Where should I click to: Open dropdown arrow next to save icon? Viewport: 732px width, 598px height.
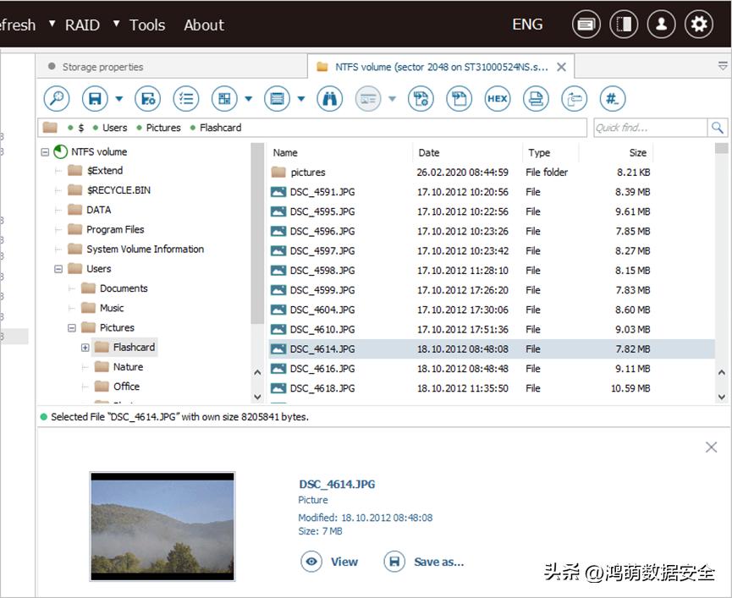click(x=118, y=99)
